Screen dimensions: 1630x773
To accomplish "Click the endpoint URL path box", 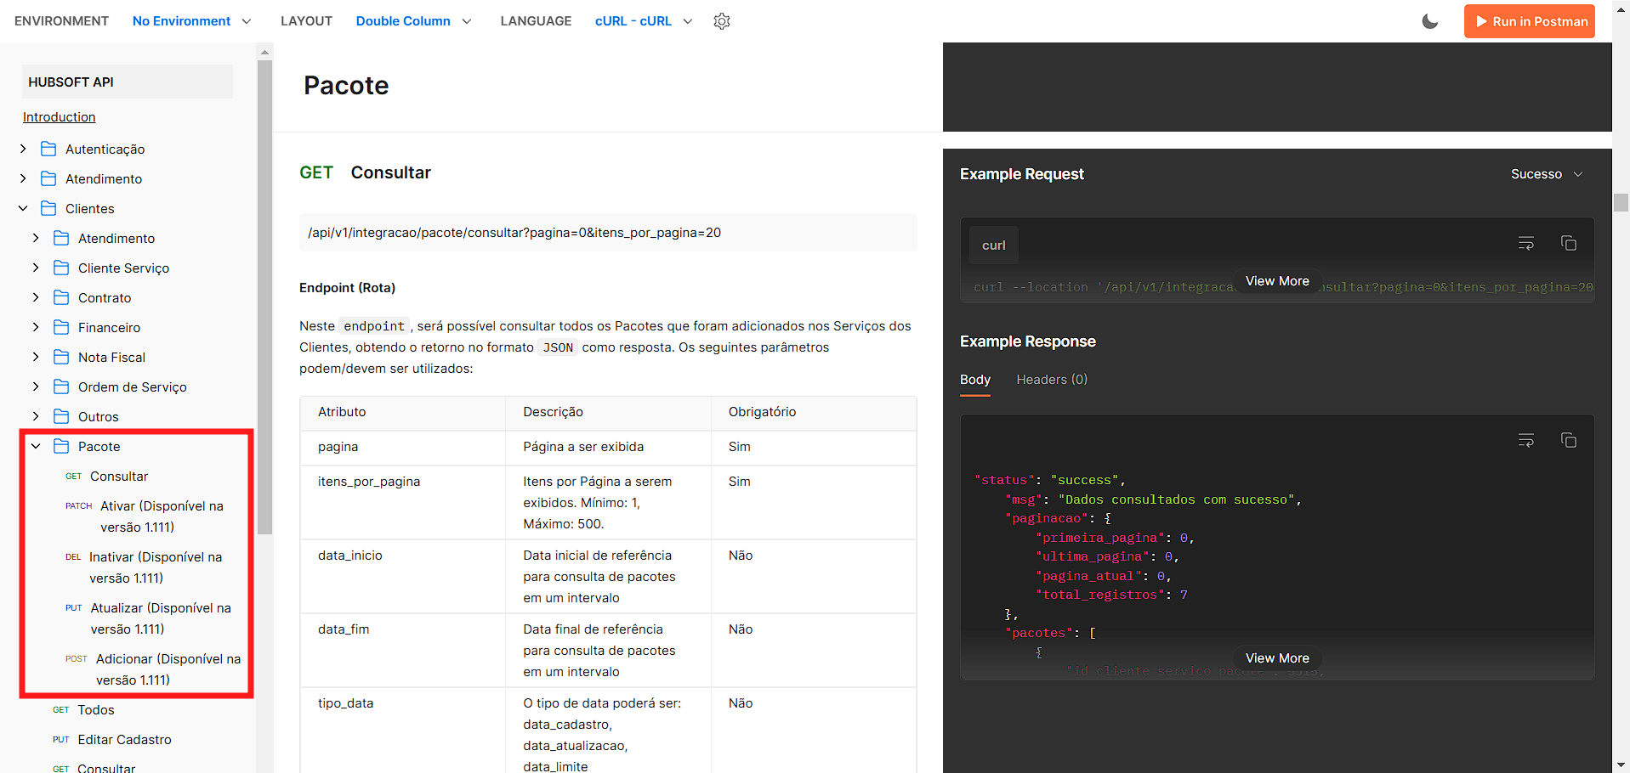I will tap(608, 233).
